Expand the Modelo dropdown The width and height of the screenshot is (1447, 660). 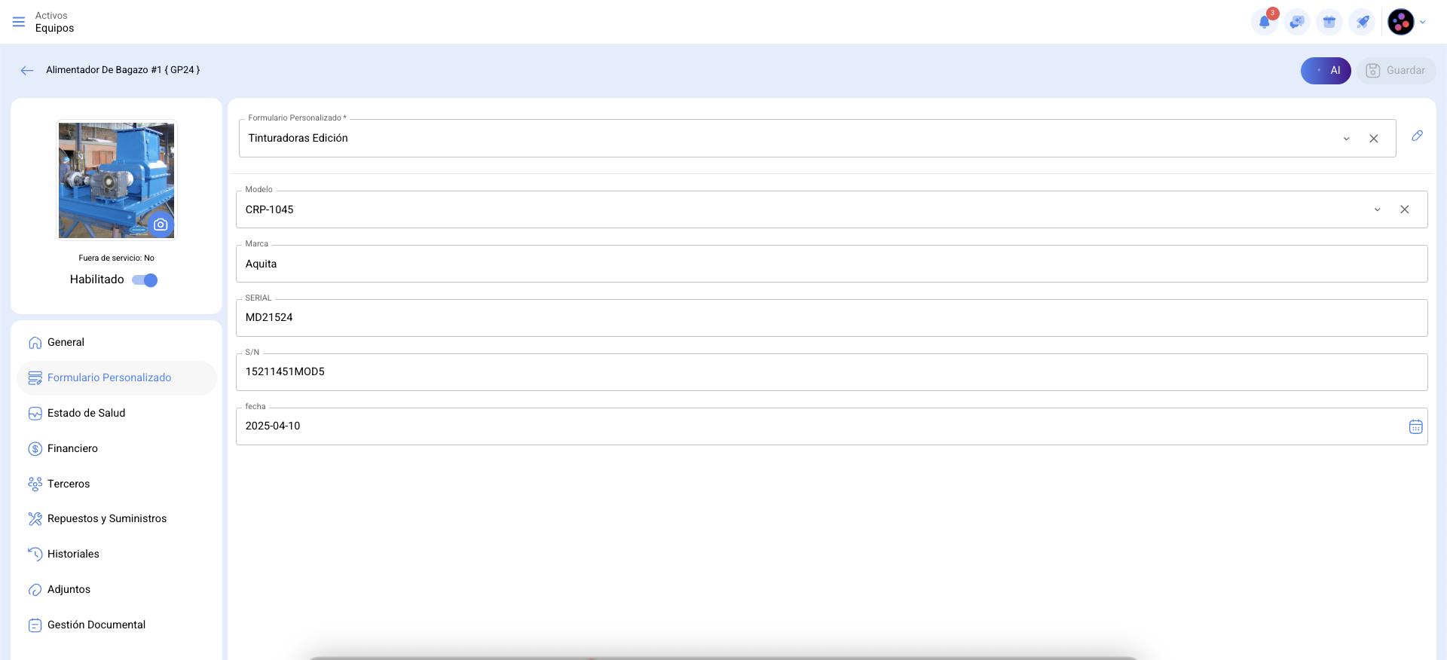pyautogui.click(x=1377, y=209)
